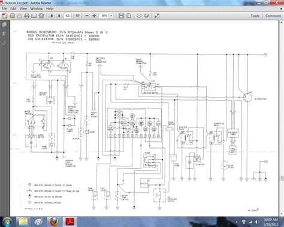Click the Open file toolbar icon
Viewport: 284px width, 227px height.
coord(12,16)
